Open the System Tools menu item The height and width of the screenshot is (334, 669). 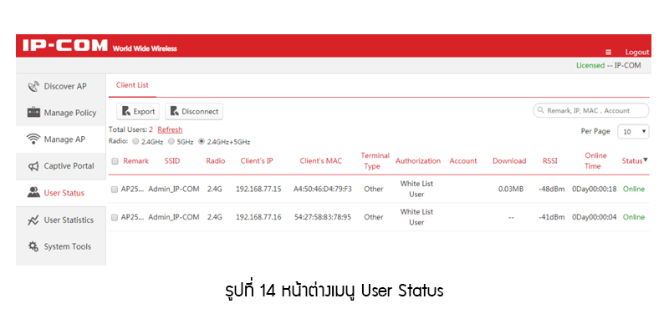point(67,247)
